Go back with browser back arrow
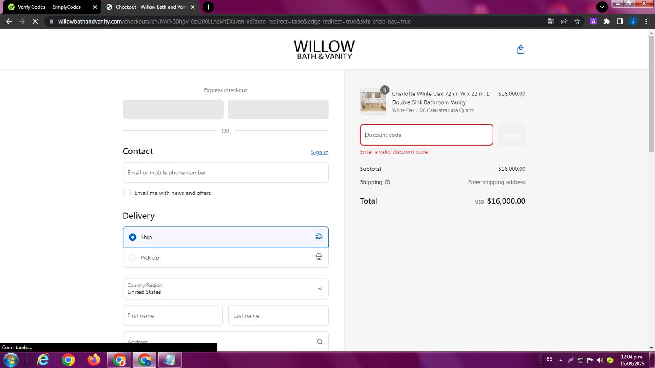The height and width of the screenshot is (368, 655). tap(9, 21)
